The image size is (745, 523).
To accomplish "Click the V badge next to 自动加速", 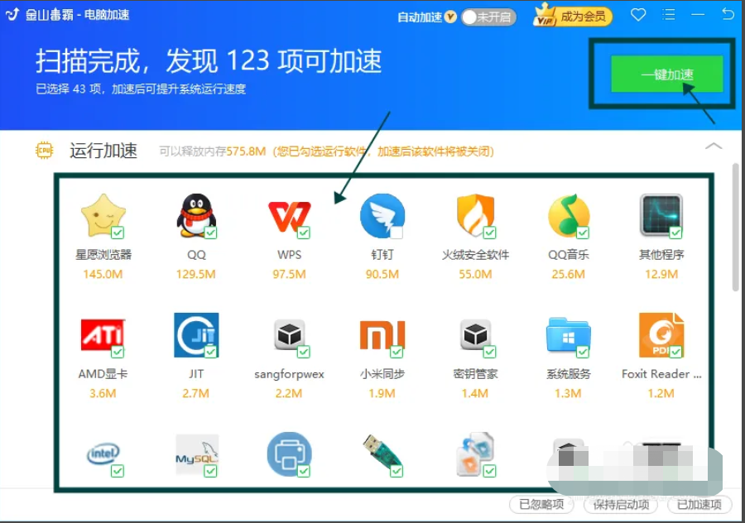I will [450, 17].
